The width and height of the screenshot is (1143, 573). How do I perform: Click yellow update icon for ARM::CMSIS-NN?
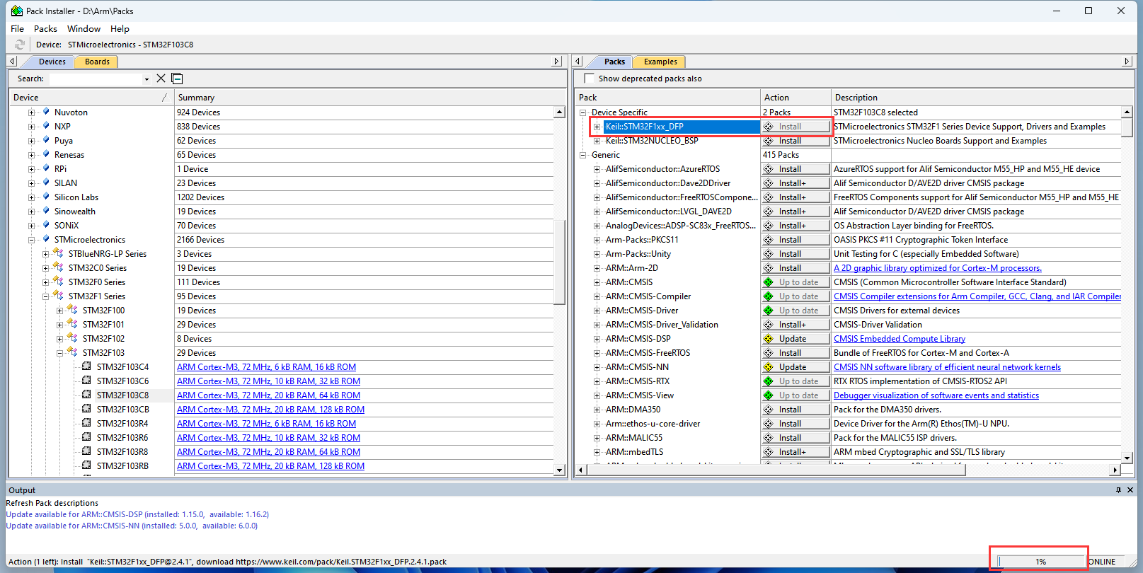[x=769, y=367]
